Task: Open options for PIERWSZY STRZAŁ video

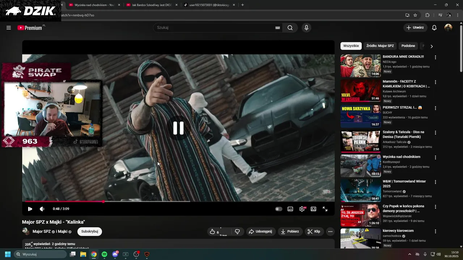Action: [436, 108]
